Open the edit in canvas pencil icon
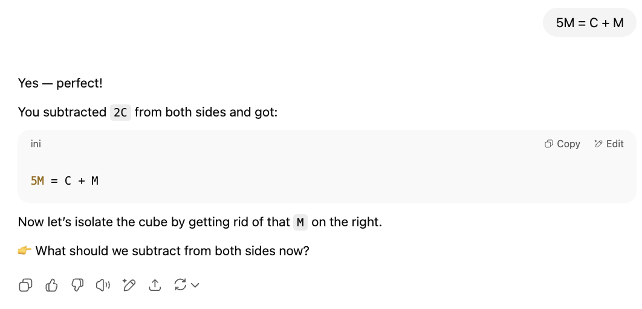This screenshot has height=309, width=642. pyautogui.click(x=129, y=285)
